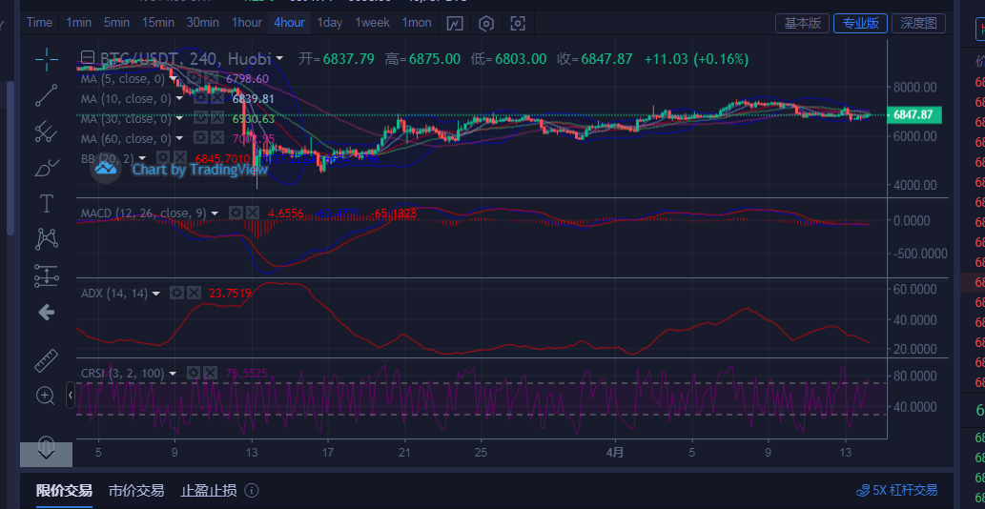The image size is (985, 509).
Task: Open chart settings hexagon icon
Action: (x=486, y=23)
